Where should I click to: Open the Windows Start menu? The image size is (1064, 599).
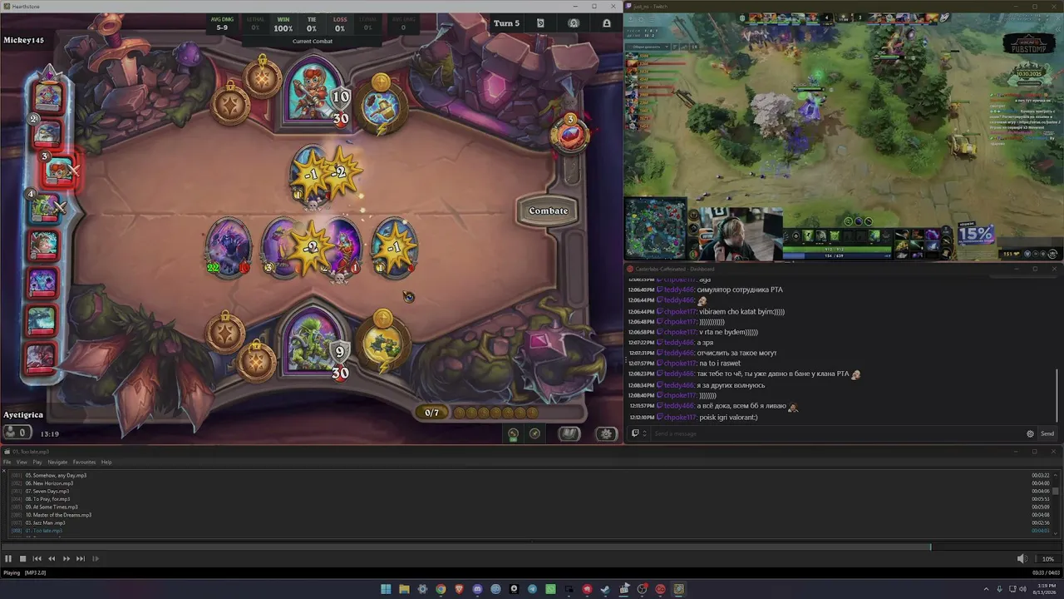(x=386, y=589)
